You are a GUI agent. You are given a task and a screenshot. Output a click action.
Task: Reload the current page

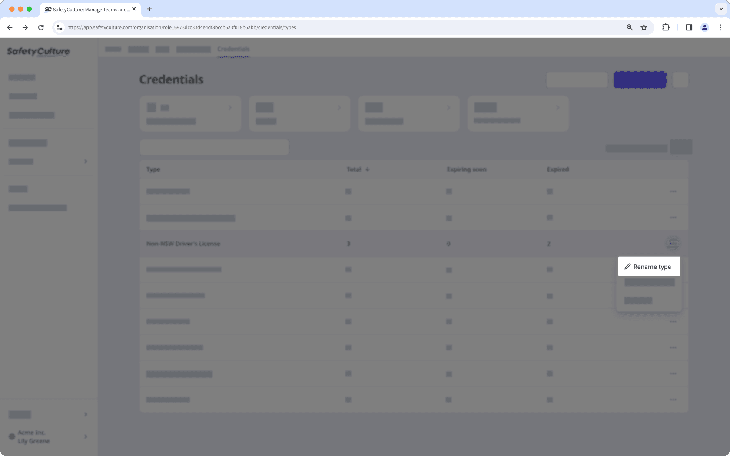(41, 27)
